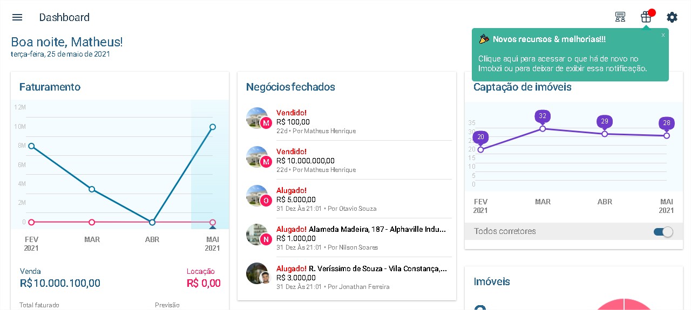Click the 29 marker for ABR captação

pyautogui.click(x=605, y=122)
